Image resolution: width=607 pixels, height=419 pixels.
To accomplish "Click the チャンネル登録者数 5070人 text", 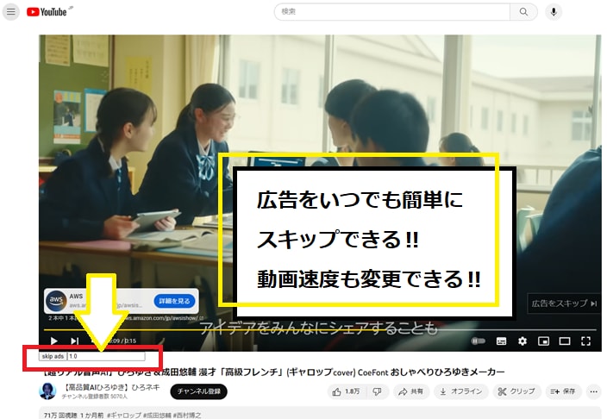I will (x=95, y=397).
